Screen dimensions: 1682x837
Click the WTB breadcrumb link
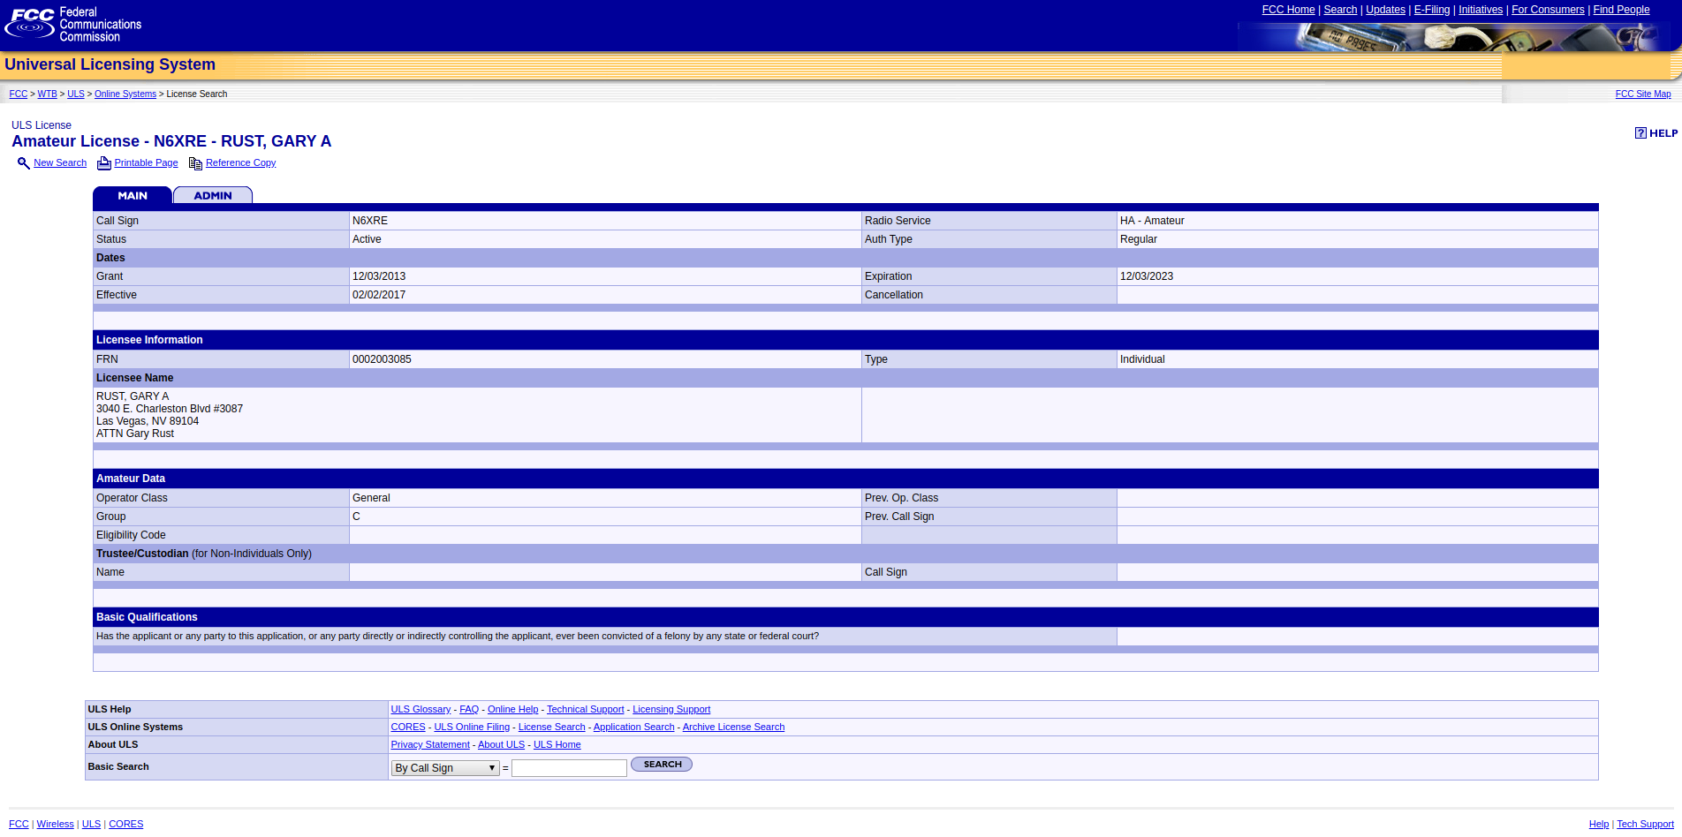47,94
